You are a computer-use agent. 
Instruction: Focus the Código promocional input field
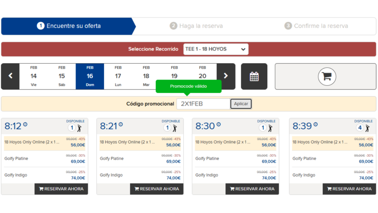(203, 104)
